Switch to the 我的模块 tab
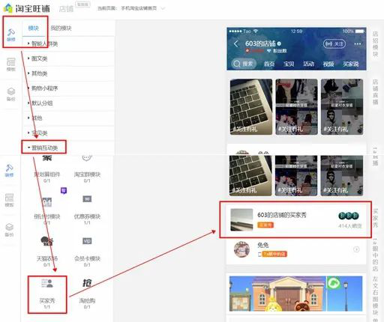 coord(61,28)
